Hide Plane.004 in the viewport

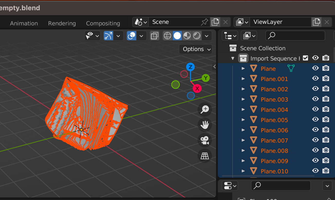pos(315,109)
